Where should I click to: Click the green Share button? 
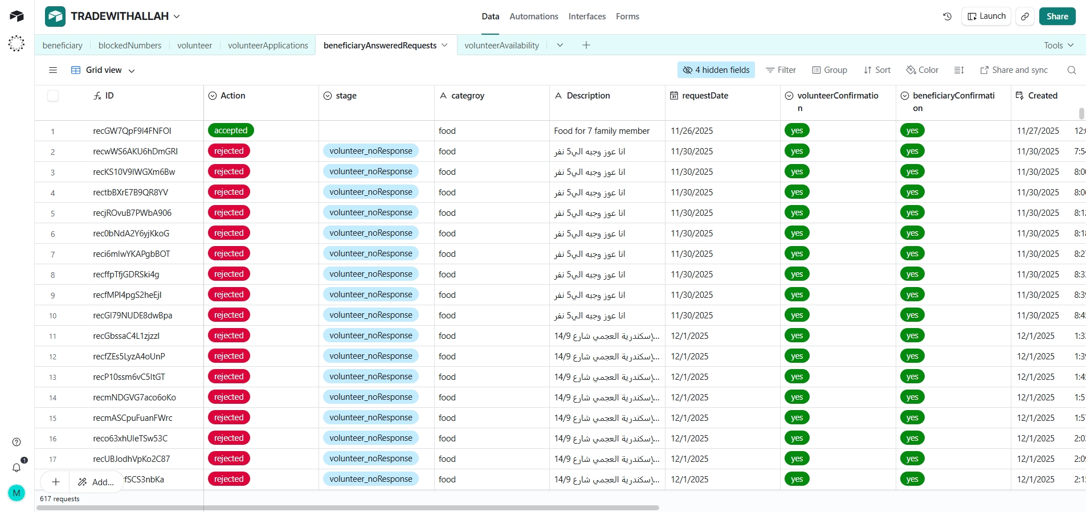pos(1057,17)
